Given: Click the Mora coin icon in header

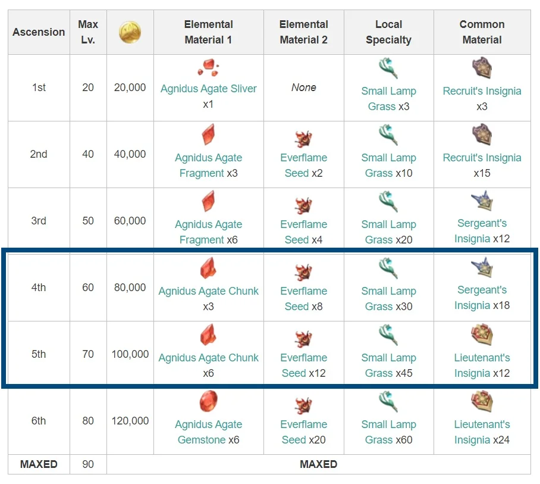Looking at the screenshot, I should (130, 32).
